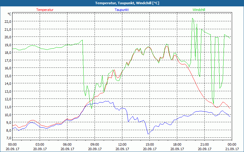
Task: Click the 19,0 y-axis value
Action: [8, 45]
